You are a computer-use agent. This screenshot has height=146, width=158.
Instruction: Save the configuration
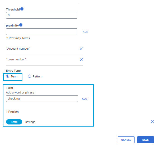(146, 140)
